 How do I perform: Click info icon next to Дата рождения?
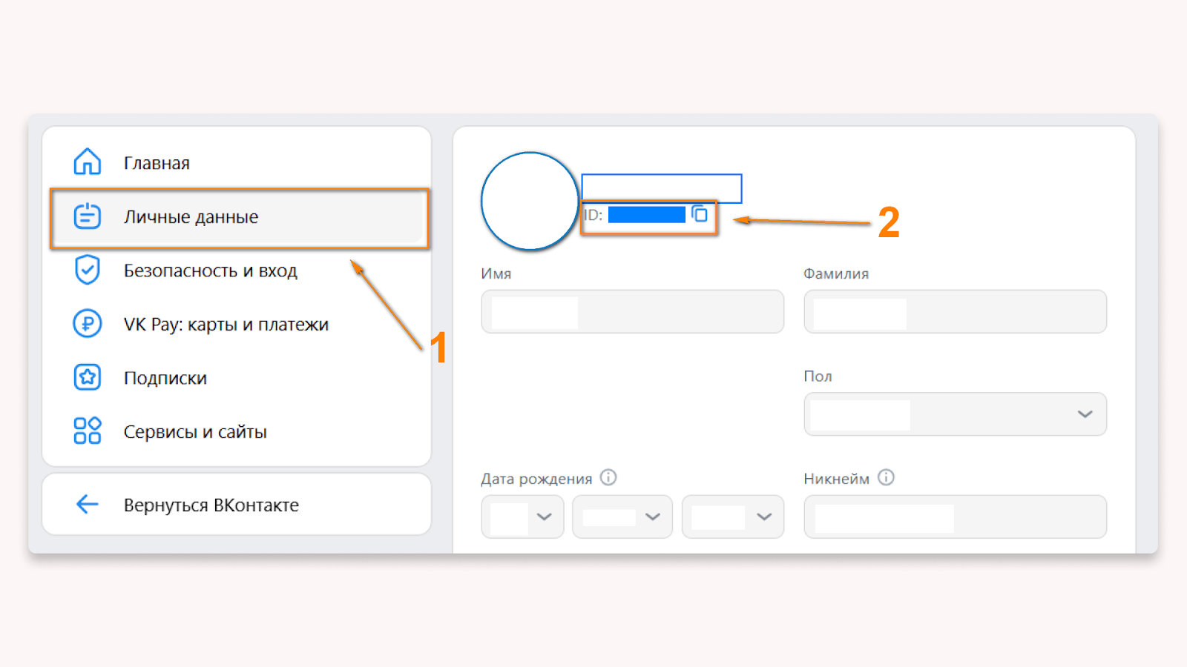point(608,477)
